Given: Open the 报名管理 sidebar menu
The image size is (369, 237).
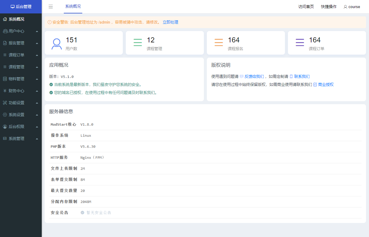Looking at the screenshot, I should [21, 43].
